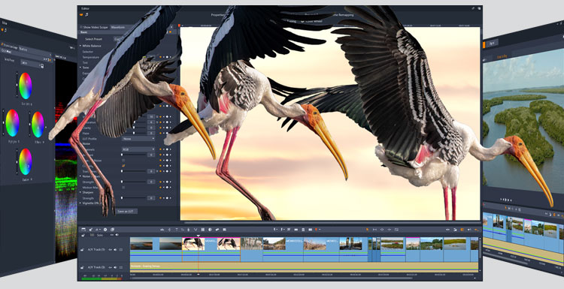Click the storyboard icon at timeline toolbar start

[x=83, y=230]
